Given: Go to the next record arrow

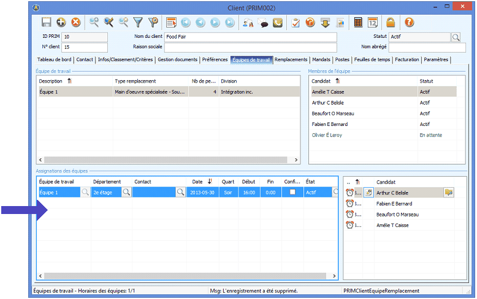Looking at the screenshot, I should click(215, 23).
